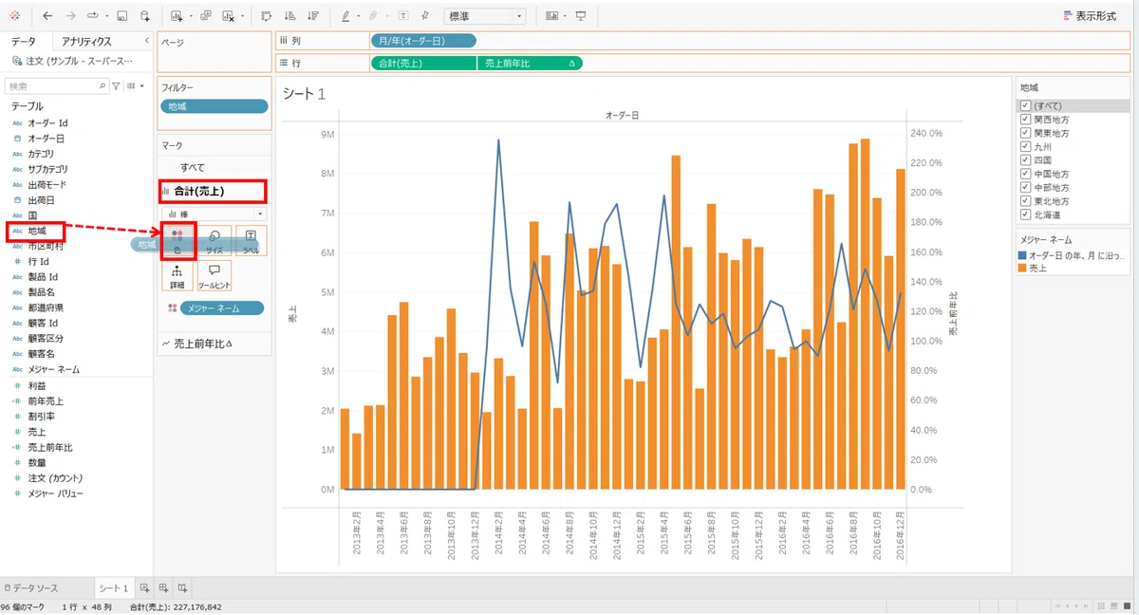Screen dimensions: 1139x615
Task: Toggle the (すべて) all-regions checkbox
Action: [1025, 105]
